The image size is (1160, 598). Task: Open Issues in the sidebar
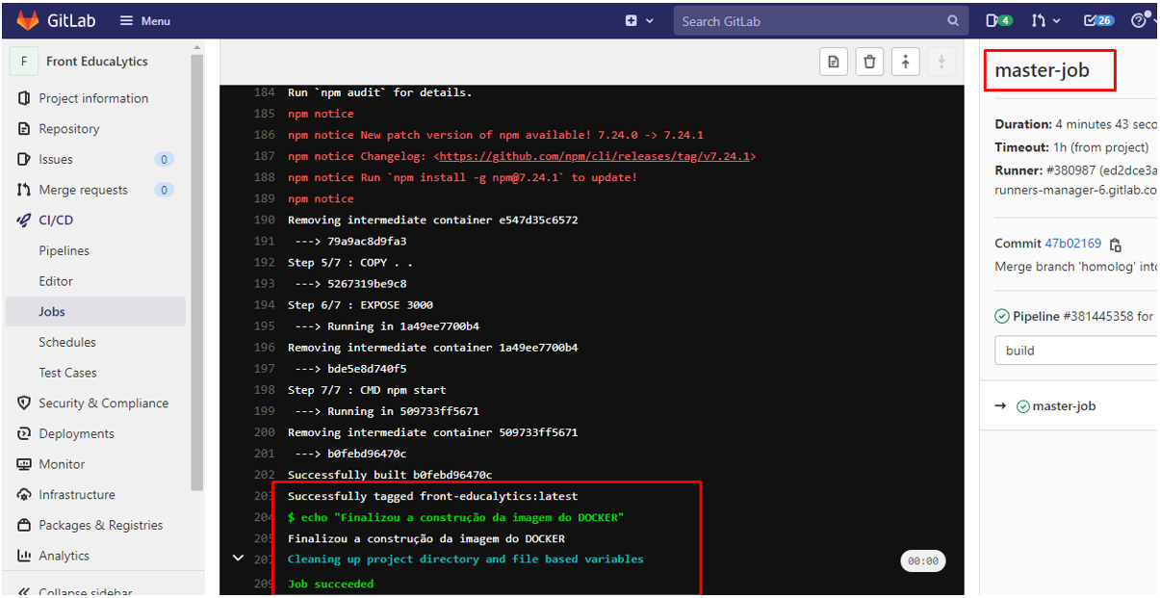(x=56, y=160)
